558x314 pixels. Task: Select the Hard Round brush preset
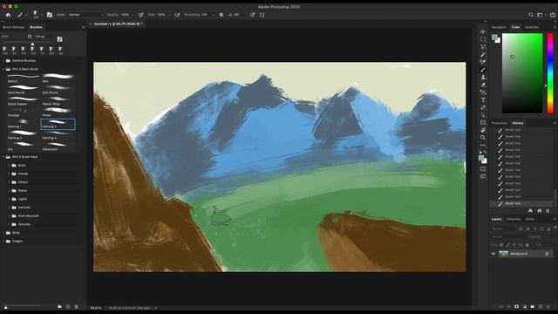[23, 89]
